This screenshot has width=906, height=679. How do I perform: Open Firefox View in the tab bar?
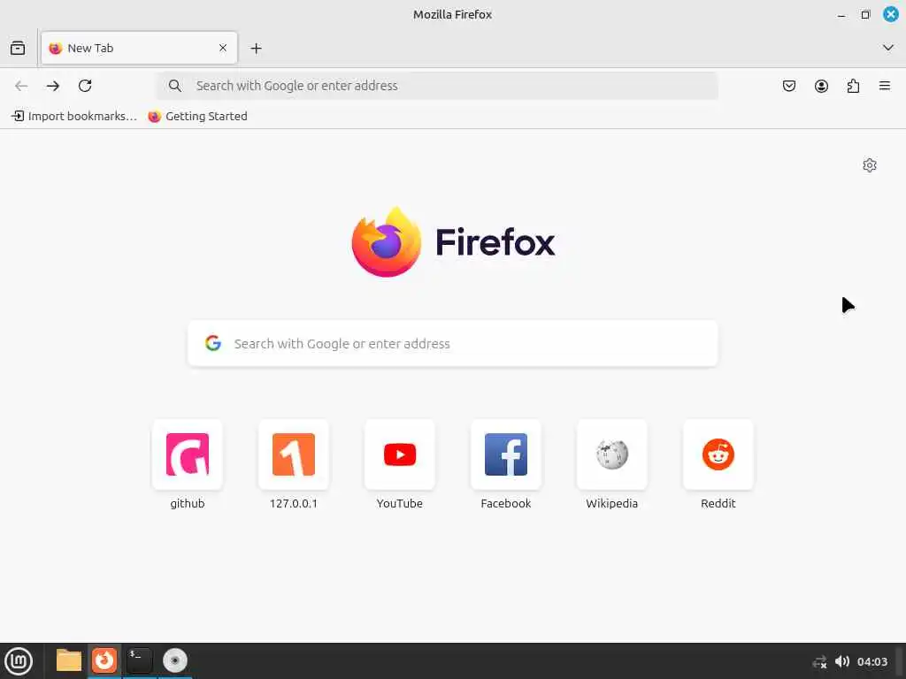click(18, 48)
